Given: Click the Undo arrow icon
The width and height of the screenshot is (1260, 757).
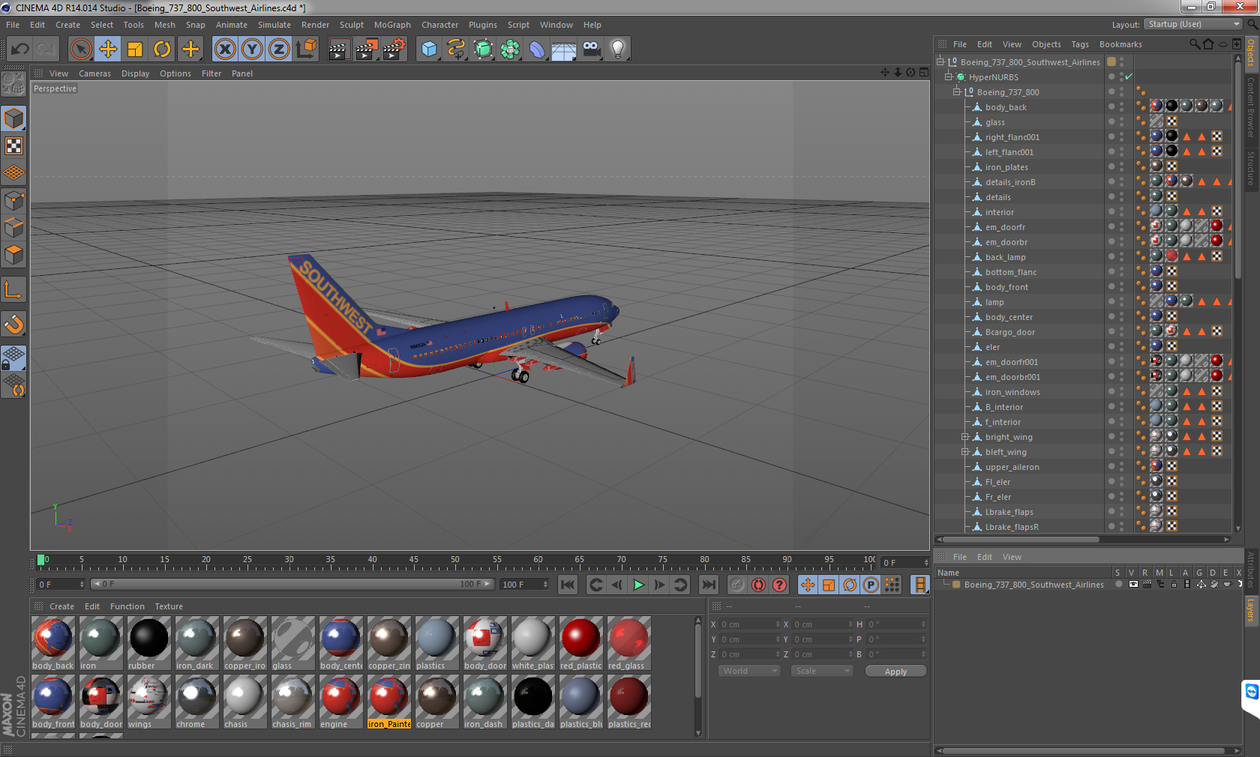Looking at the screenshot, I should (x=20, y=49).
